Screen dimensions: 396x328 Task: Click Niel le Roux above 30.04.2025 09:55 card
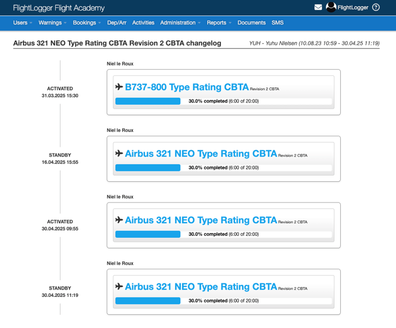(x=120, y=197)
